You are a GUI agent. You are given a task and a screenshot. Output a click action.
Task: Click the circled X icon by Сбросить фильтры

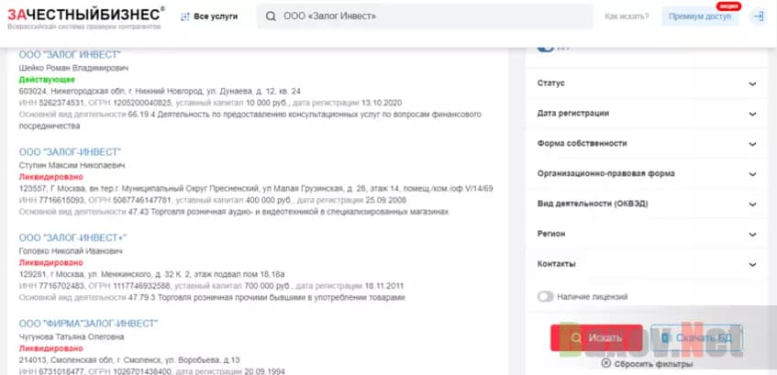coord(606,363)
